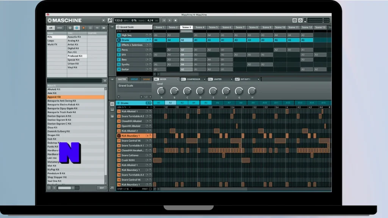Screen dimensions: 388x218
Task: Click the EDIT button in browser
Action: click(x=102, y=188)
